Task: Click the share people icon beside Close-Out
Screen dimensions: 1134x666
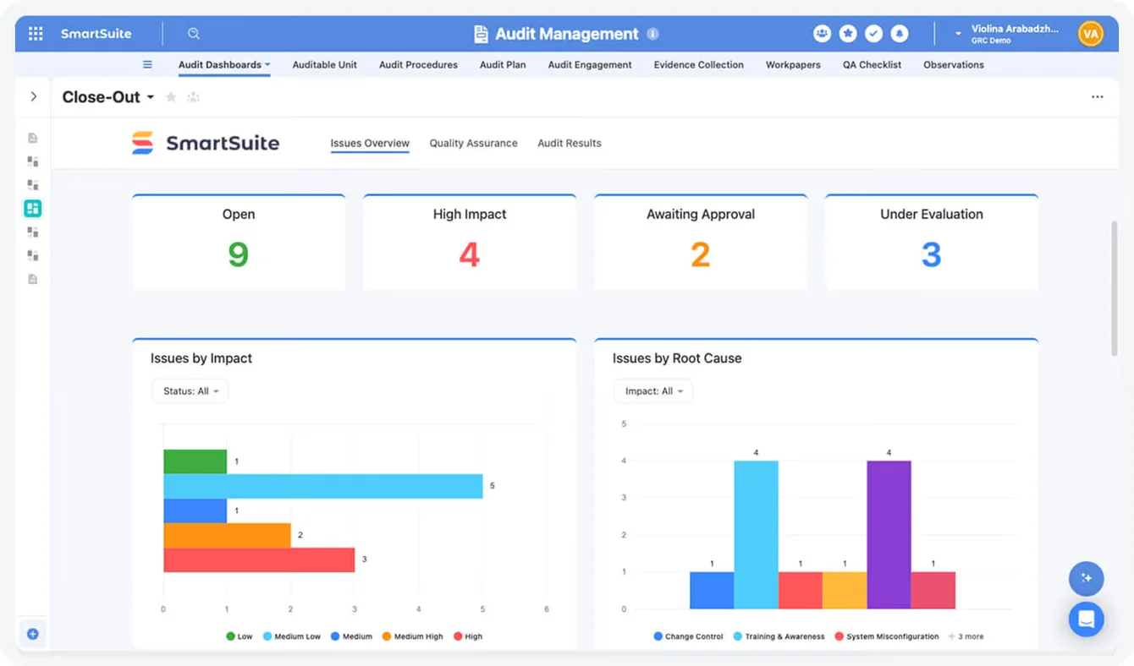Action: coord(193,97)
